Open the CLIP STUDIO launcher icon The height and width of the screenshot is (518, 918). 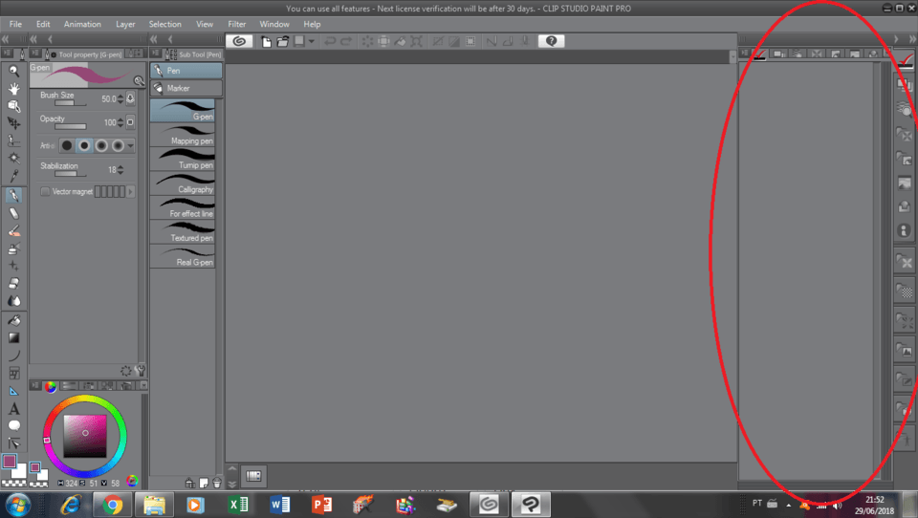click(x=239, y=41)
